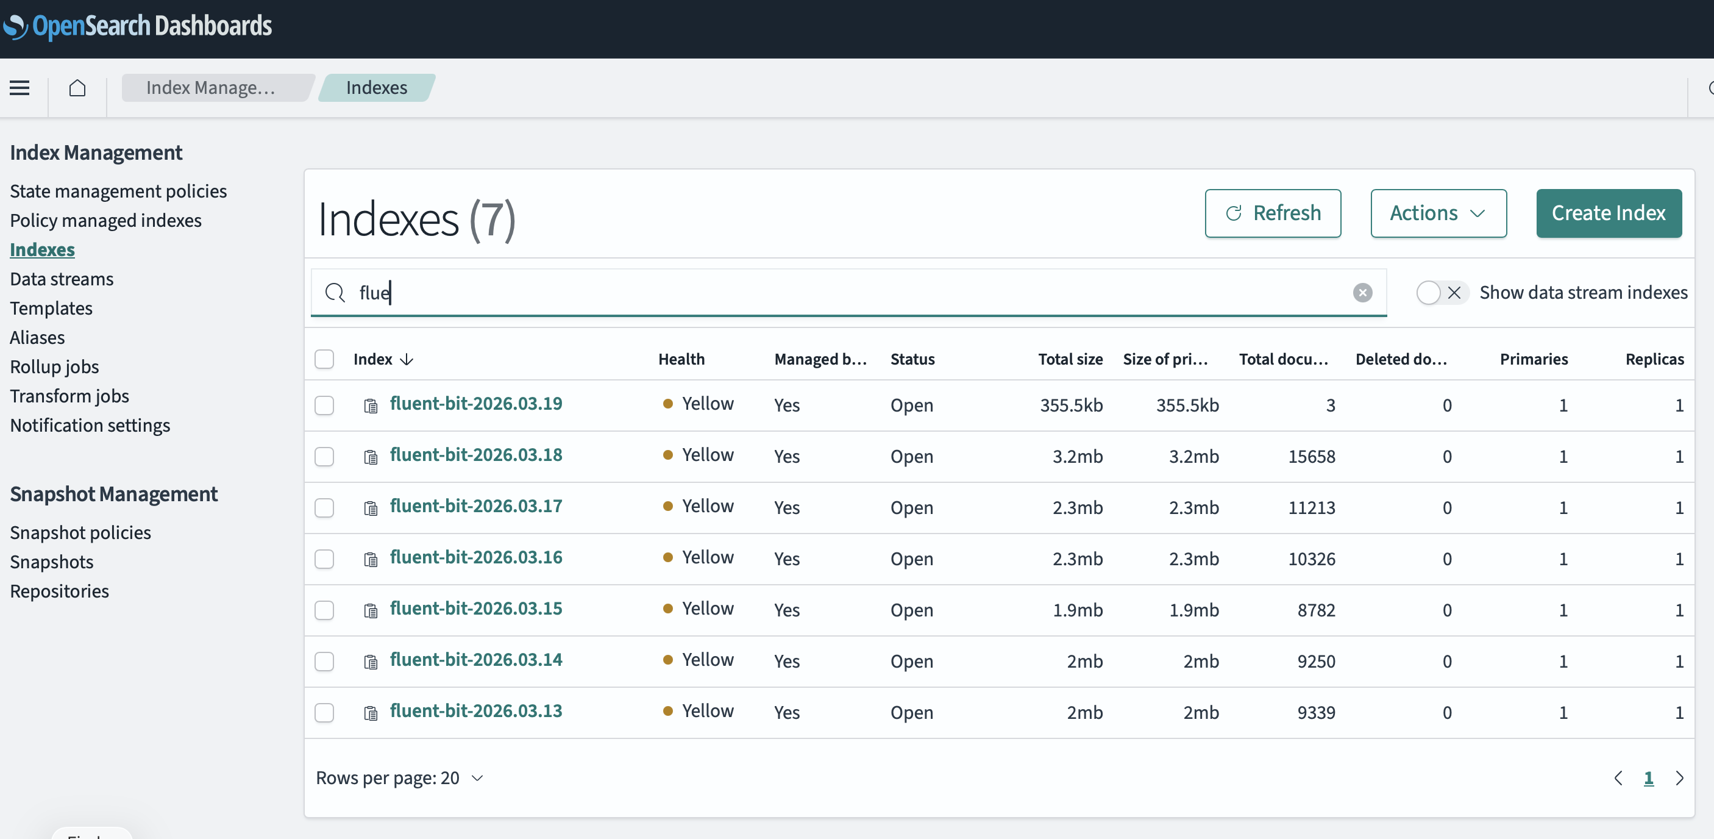Click the Refresh button
The height and width of the screenshot is (839, 1714).
(x=1272, y=213)
